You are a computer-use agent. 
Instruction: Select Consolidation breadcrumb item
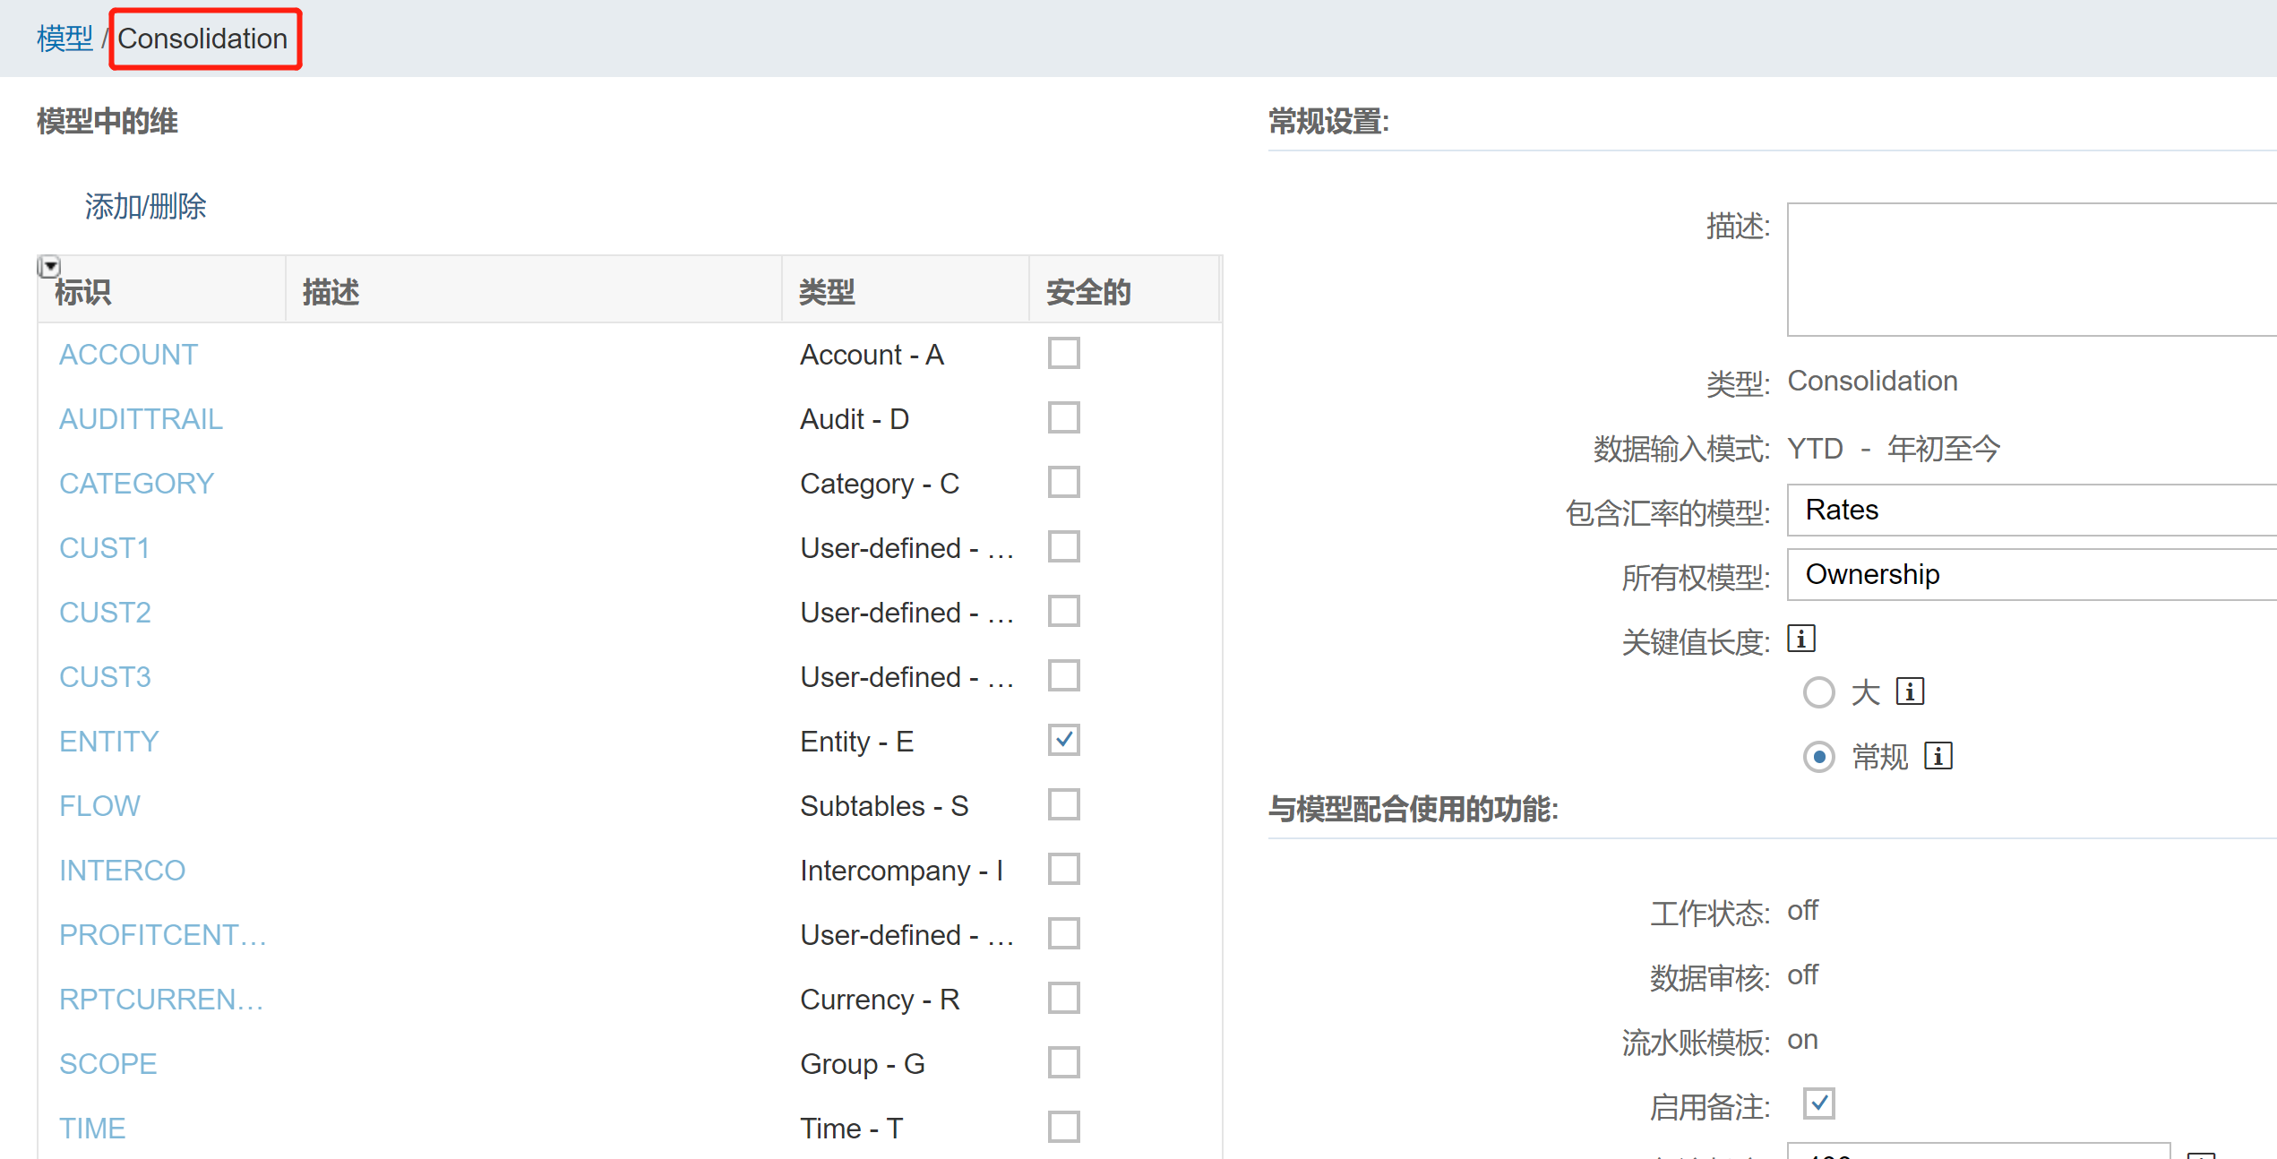tap(202, 39)
